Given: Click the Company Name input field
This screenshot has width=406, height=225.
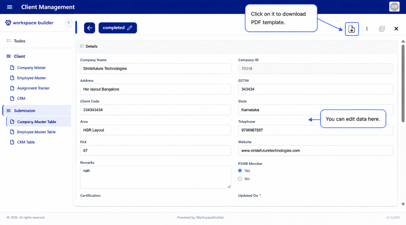Looking at the screenshot, I should click(156, 69).
